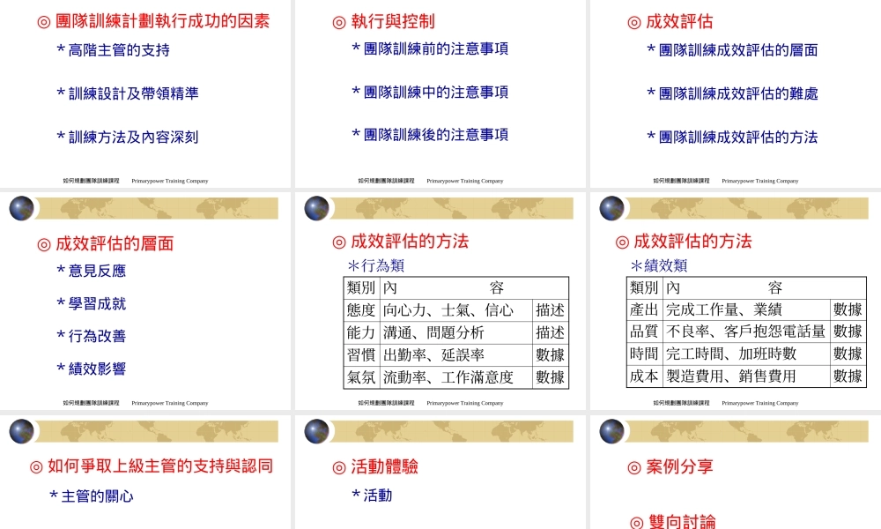Screen dimensions: 881x529
Task: Click the 數據 cell in the 成本 row
Action: [848, 376]
